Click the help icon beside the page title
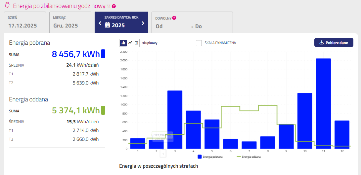 [x=114, y=6]
